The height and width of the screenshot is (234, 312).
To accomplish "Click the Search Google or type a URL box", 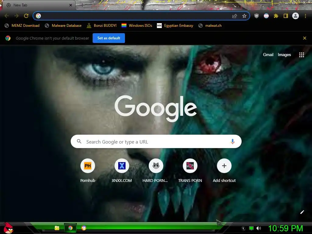I will coord(156,141).
